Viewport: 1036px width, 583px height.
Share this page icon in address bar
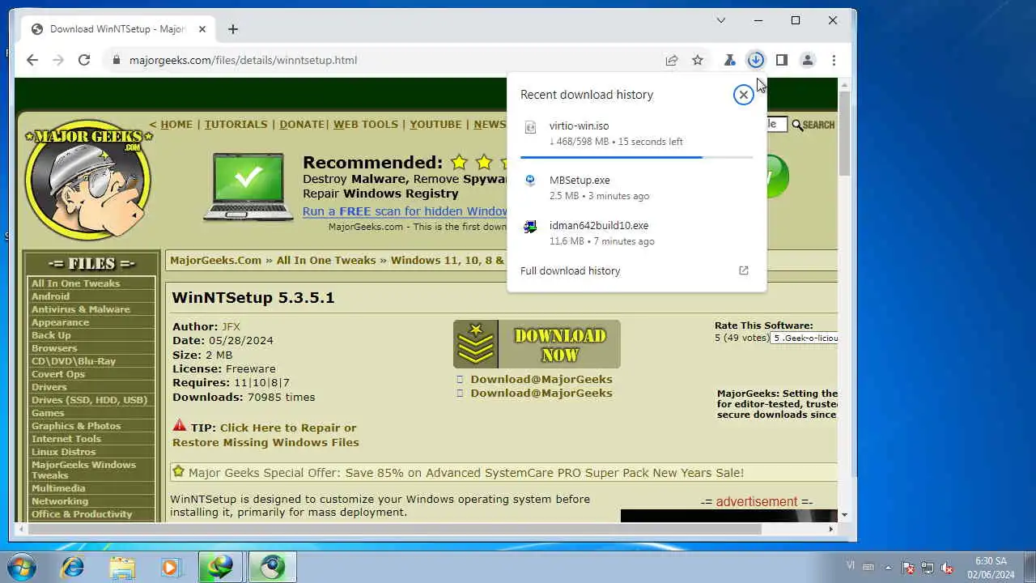pos(672,60)
